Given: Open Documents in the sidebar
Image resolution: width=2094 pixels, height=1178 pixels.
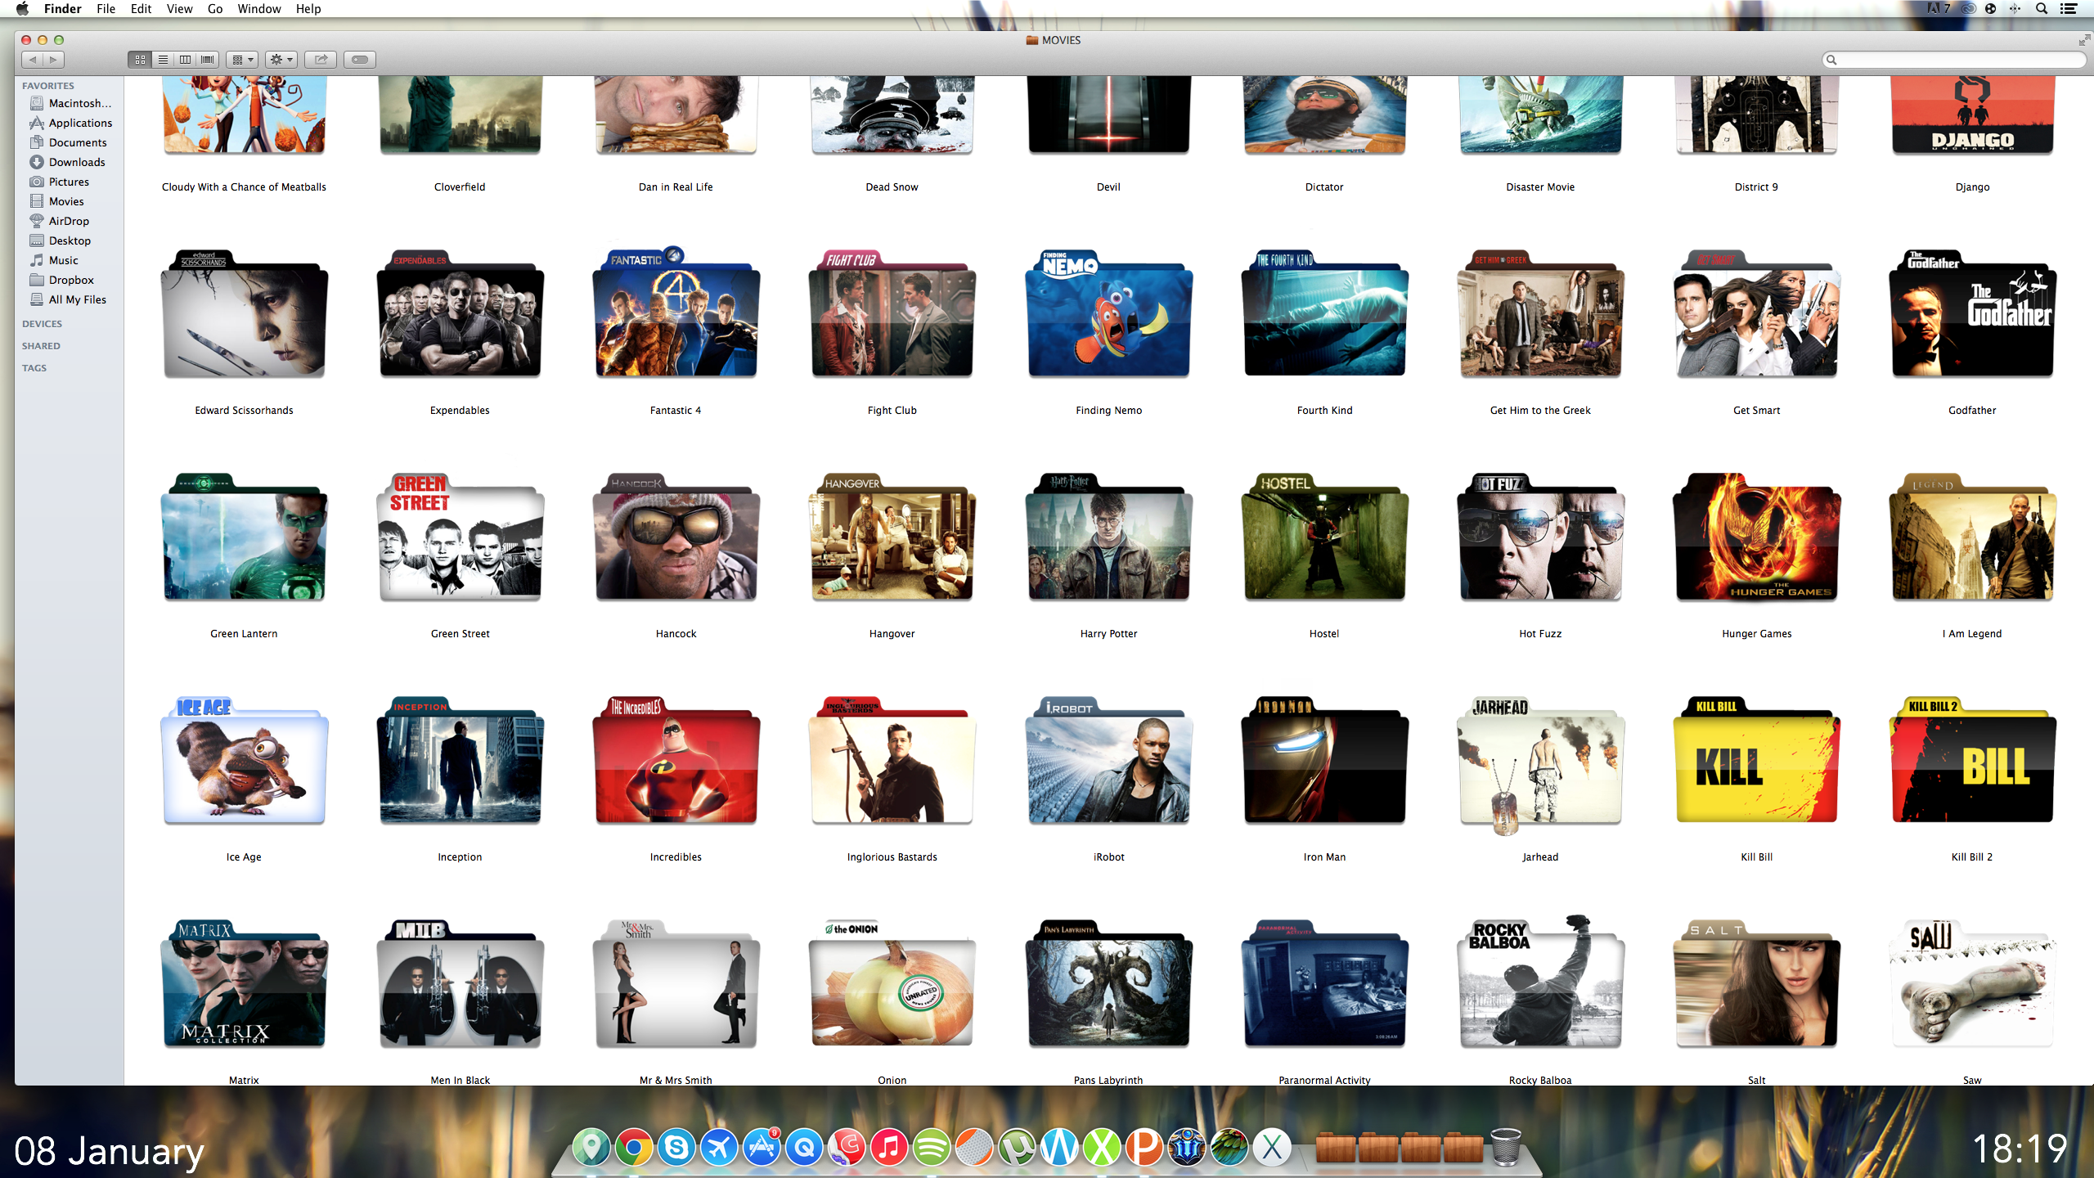Looking at the screenshot, I should [70, 142].
